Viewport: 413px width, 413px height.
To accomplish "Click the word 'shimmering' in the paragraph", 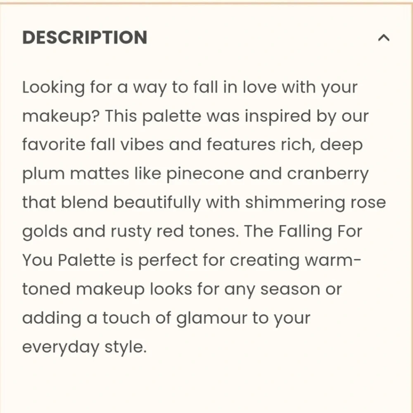I will click(x=295, y=203).
